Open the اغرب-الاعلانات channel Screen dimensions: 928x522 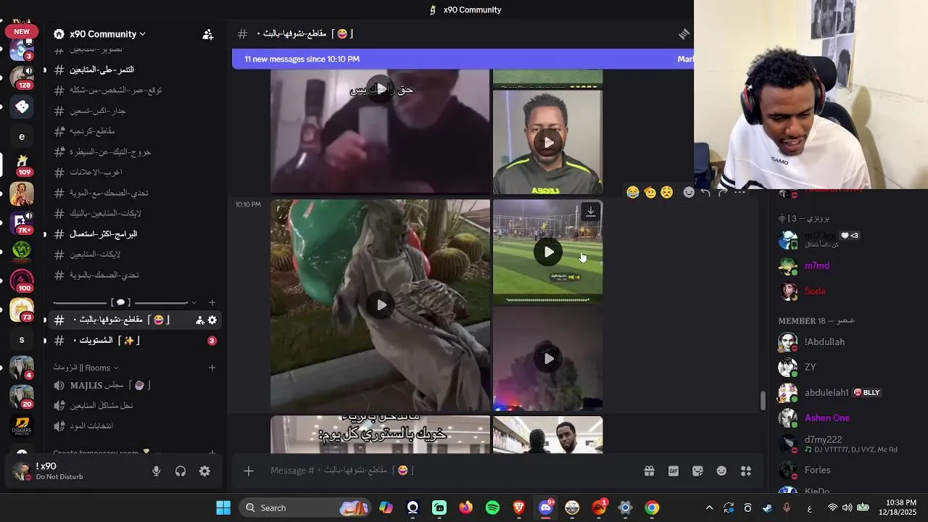coord(134,173)
